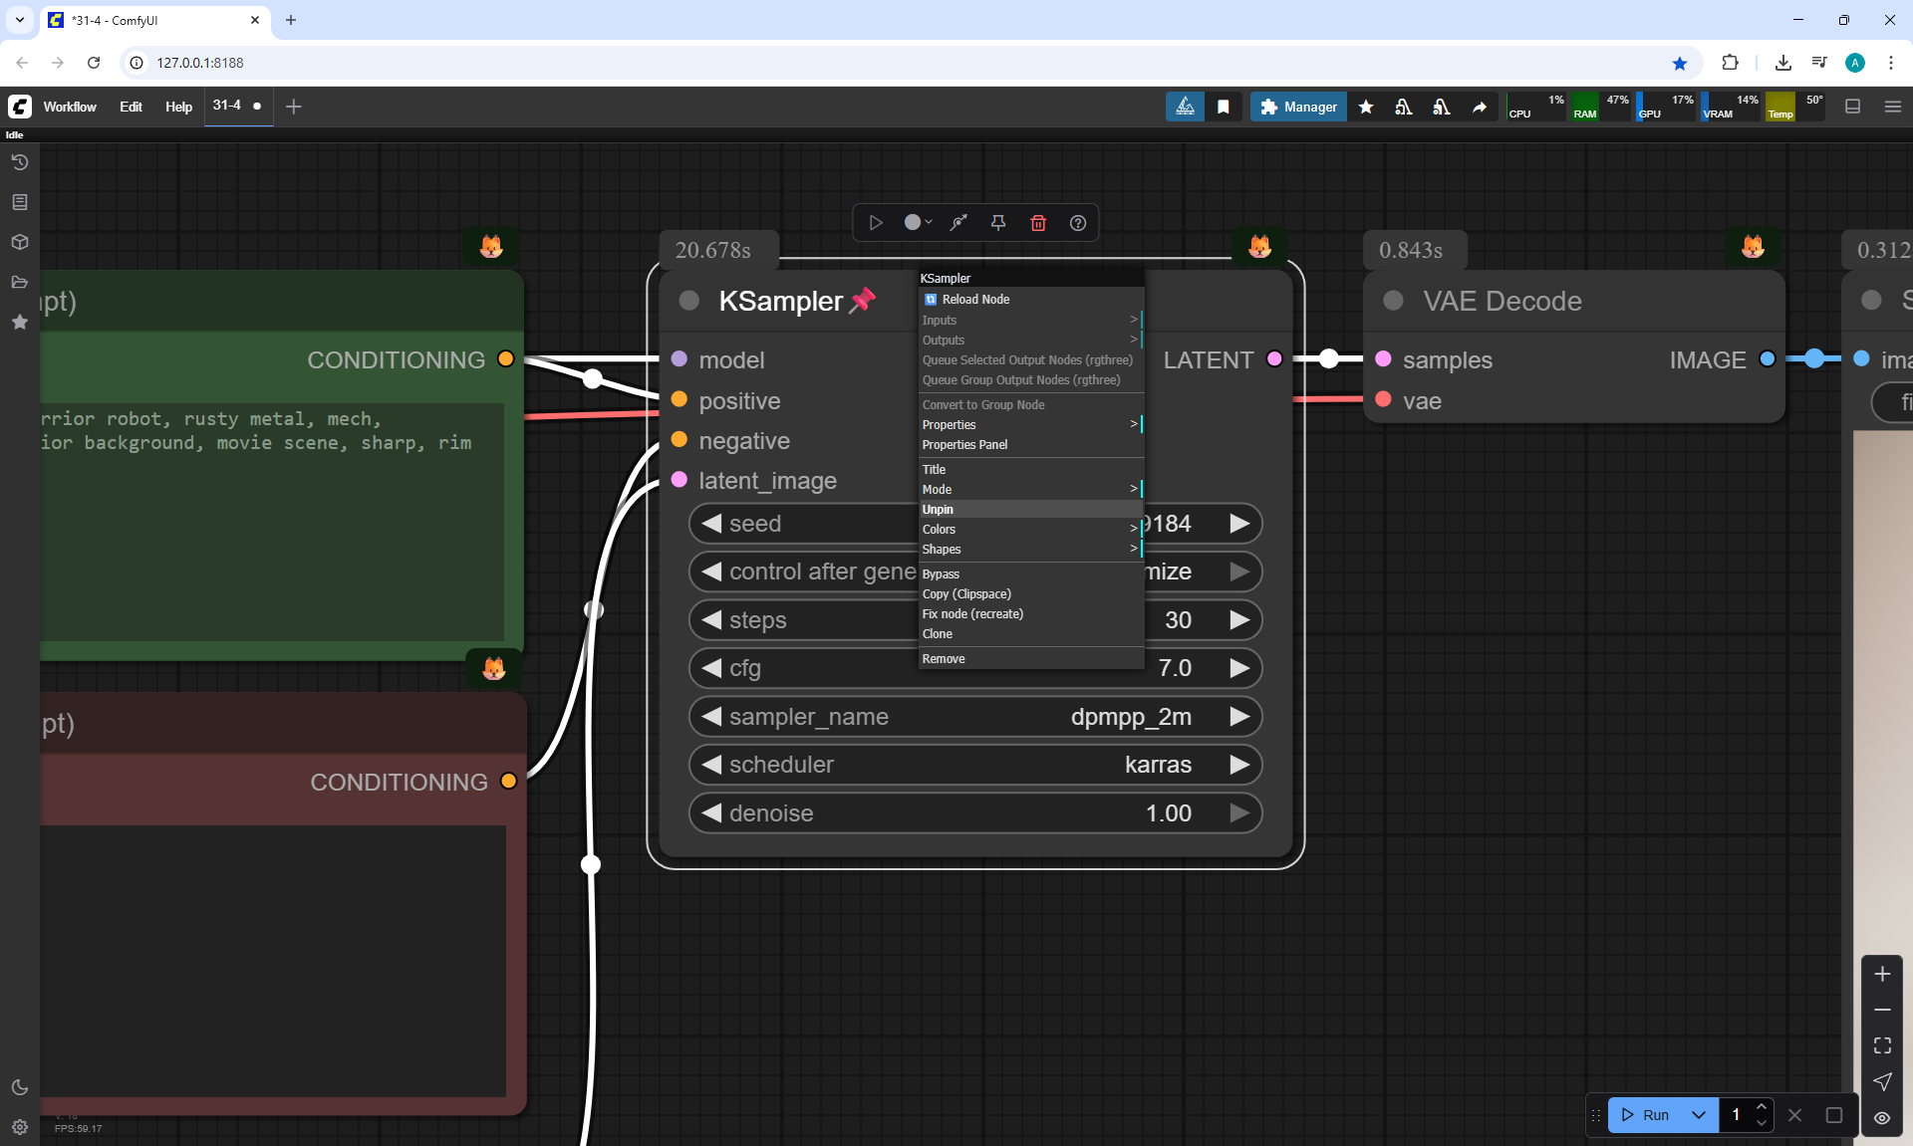1913x1146 pixels.
Task: Increase steps value with right arrow
Action: (x=1238, y=620)
